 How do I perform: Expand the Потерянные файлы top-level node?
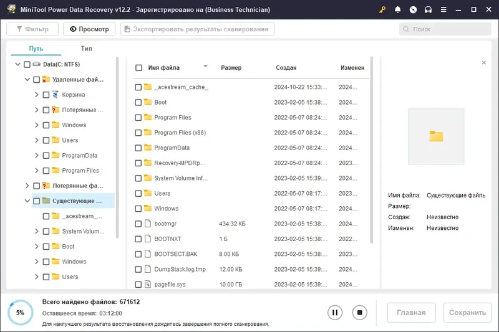point(27,186)
